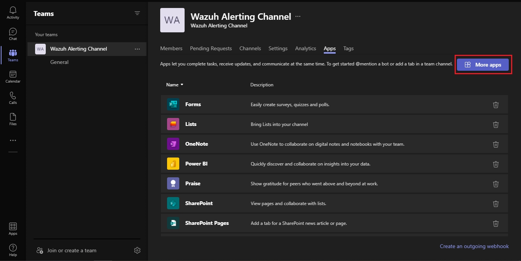Open manage teams settings gear

[x=137, y=250]
